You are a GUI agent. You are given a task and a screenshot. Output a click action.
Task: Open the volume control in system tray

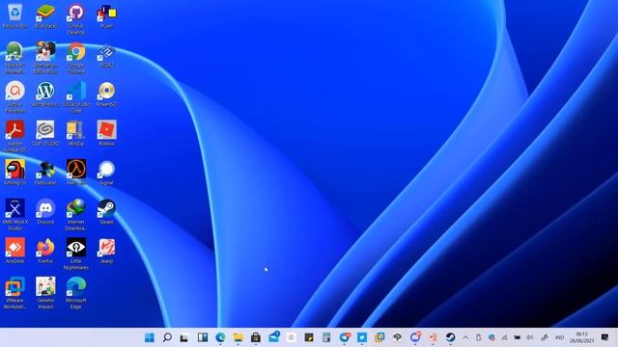tap(530, 337)
